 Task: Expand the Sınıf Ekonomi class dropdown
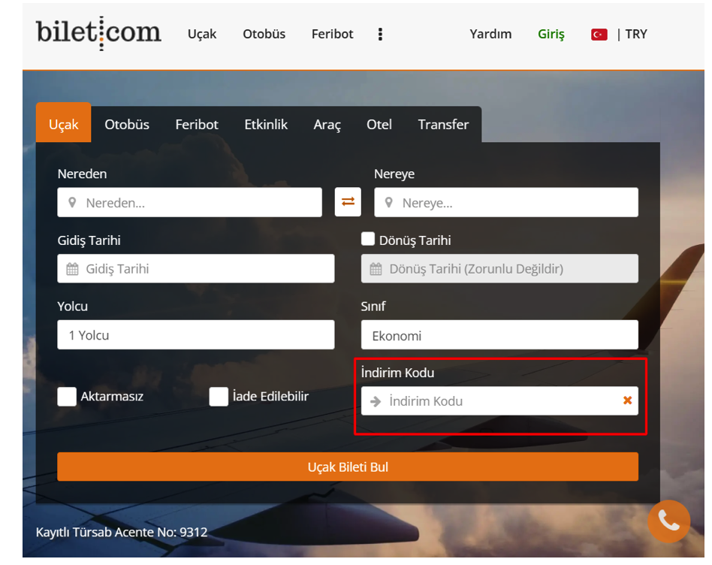499,335
